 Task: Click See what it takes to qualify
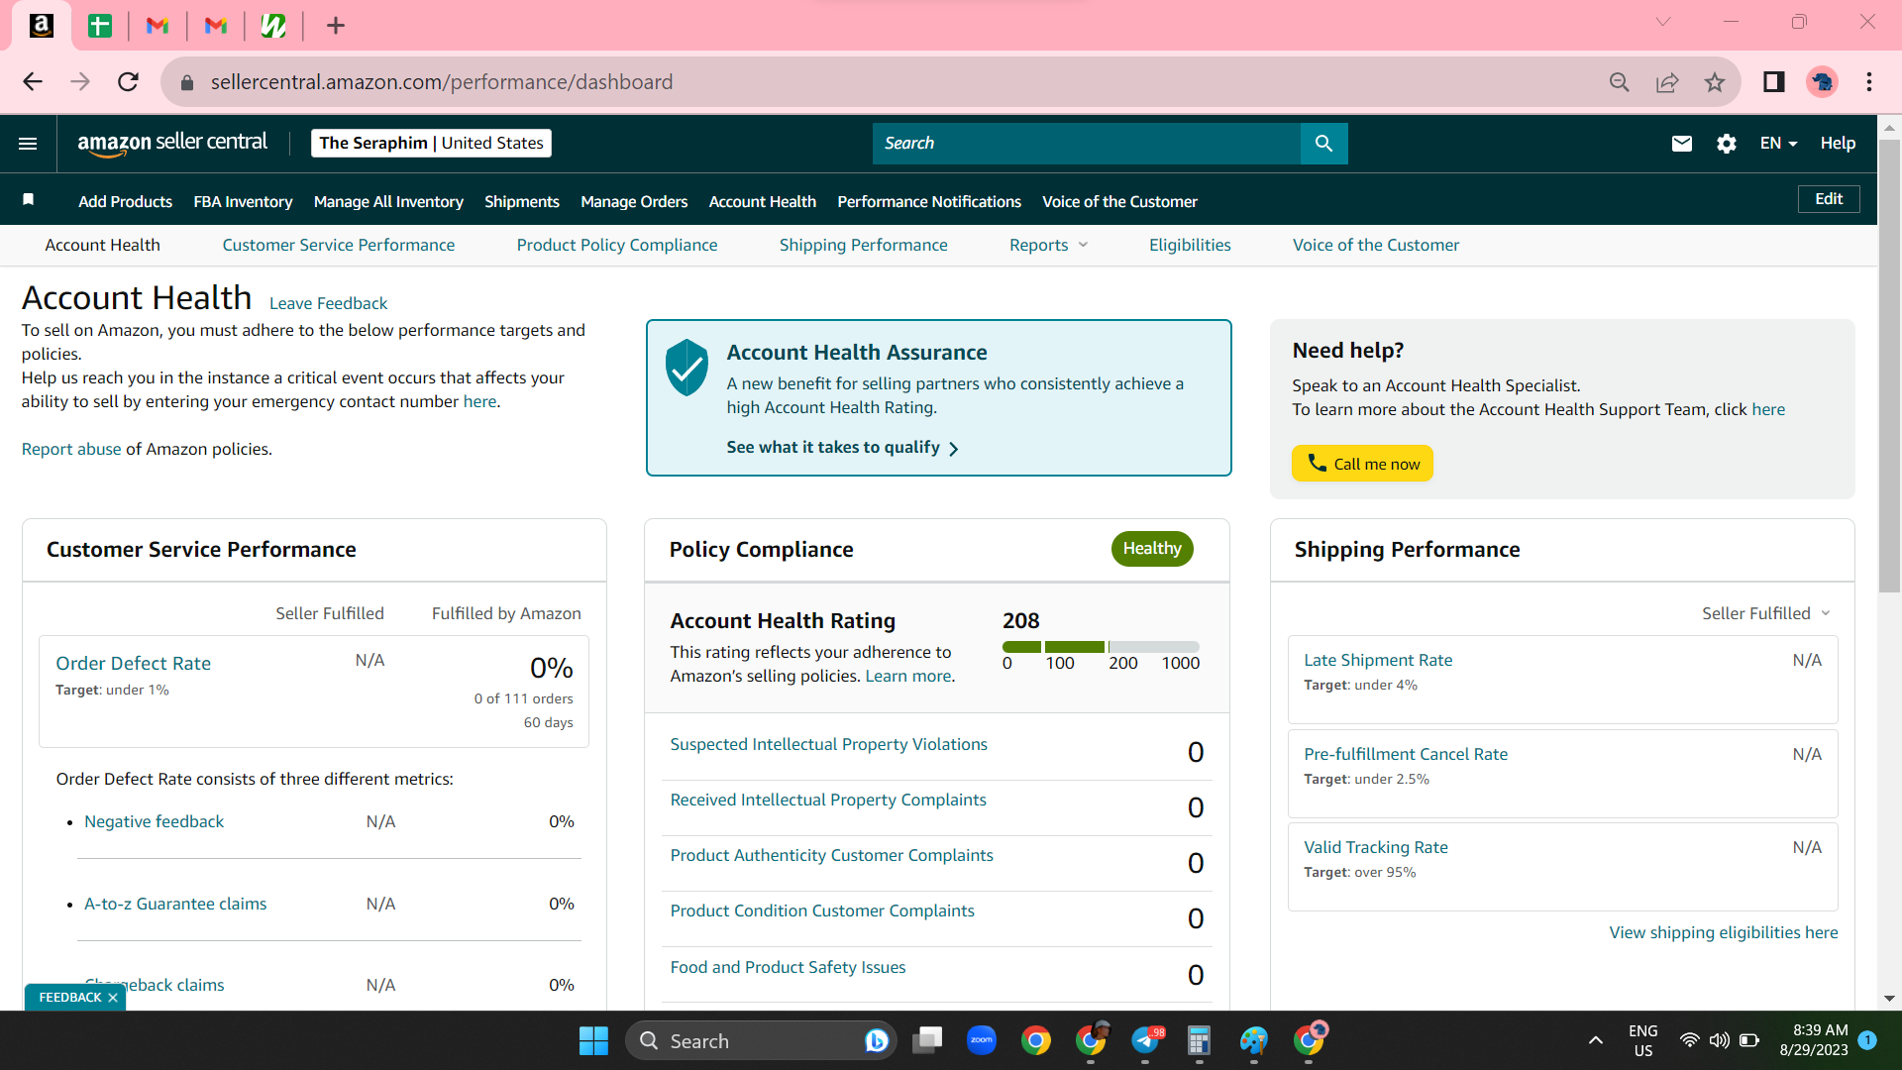pos(842,448)
